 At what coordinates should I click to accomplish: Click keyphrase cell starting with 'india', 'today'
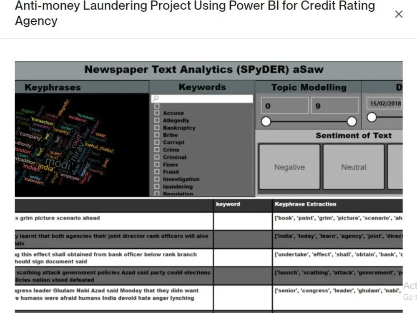coord(338,240)
